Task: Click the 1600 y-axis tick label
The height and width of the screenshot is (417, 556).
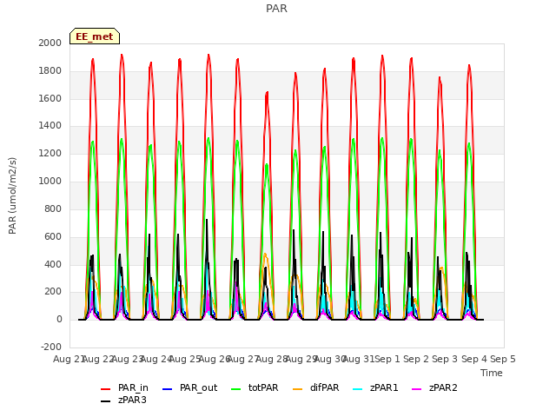Action: pyautogui.click(x=50, y=98)
